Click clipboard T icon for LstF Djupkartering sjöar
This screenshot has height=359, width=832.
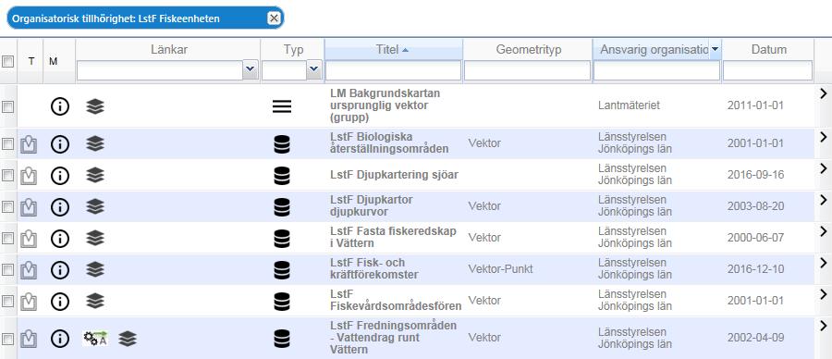click(x=29, y=176)
